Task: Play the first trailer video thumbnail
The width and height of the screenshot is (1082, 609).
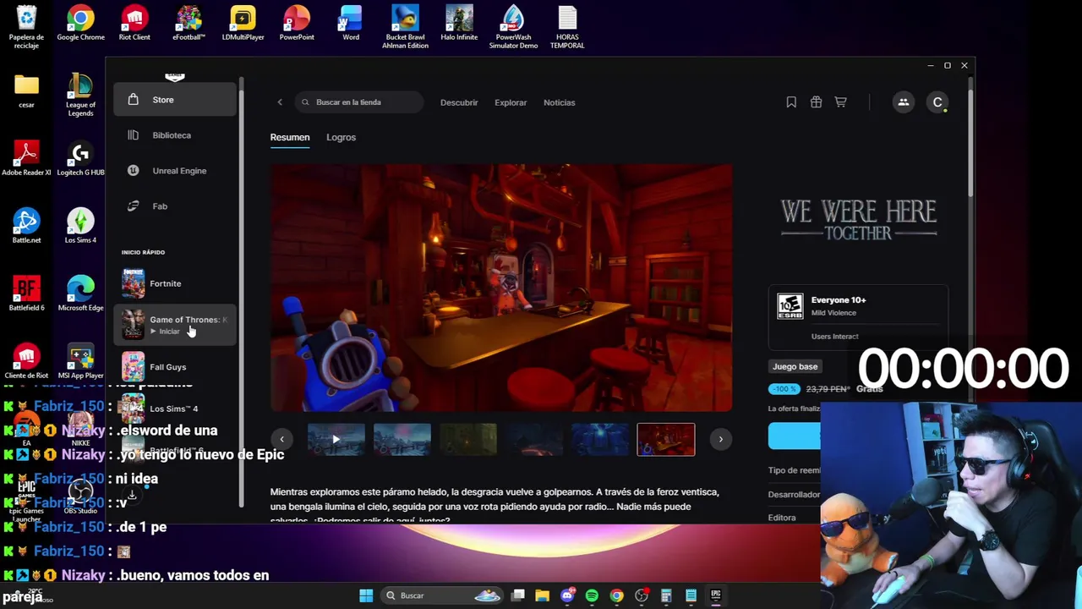Action: tap(336, 439)
